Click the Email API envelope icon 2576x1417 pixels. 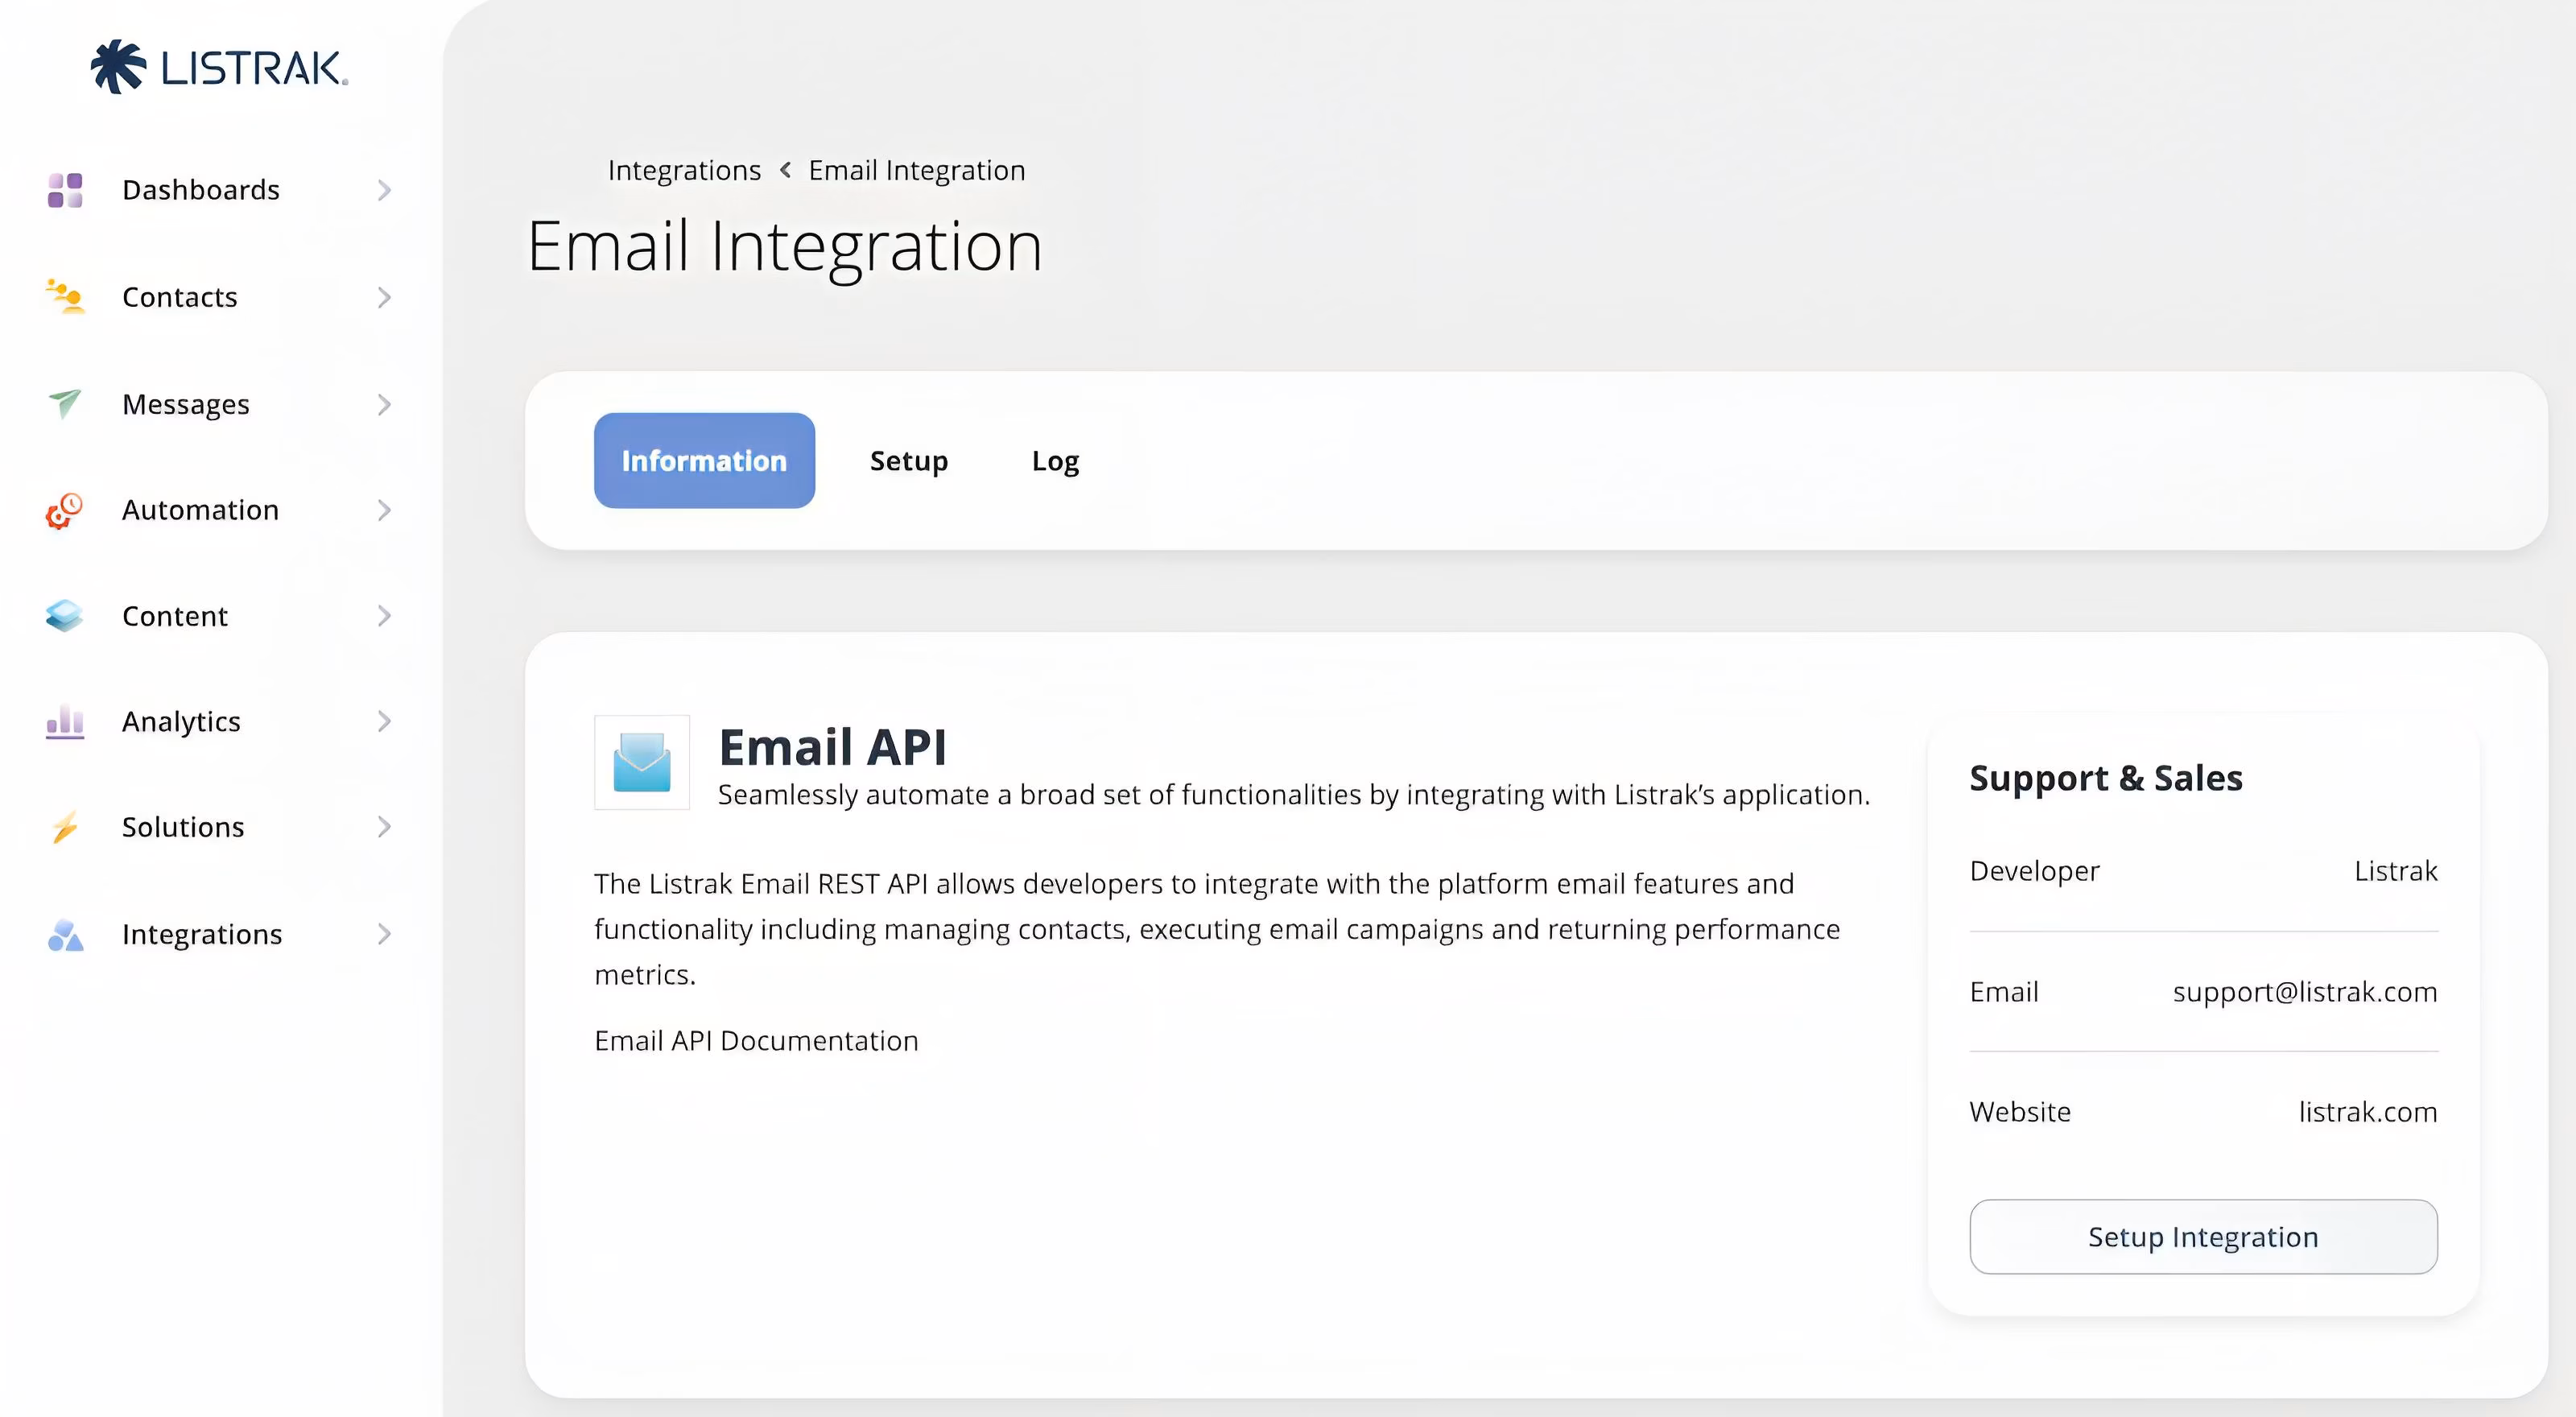coord(642,762)
